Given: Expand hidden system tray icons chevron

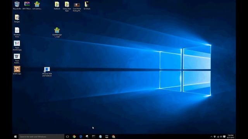Looking at the screenshot, I should pyautogui.click(x=212, y=137).
